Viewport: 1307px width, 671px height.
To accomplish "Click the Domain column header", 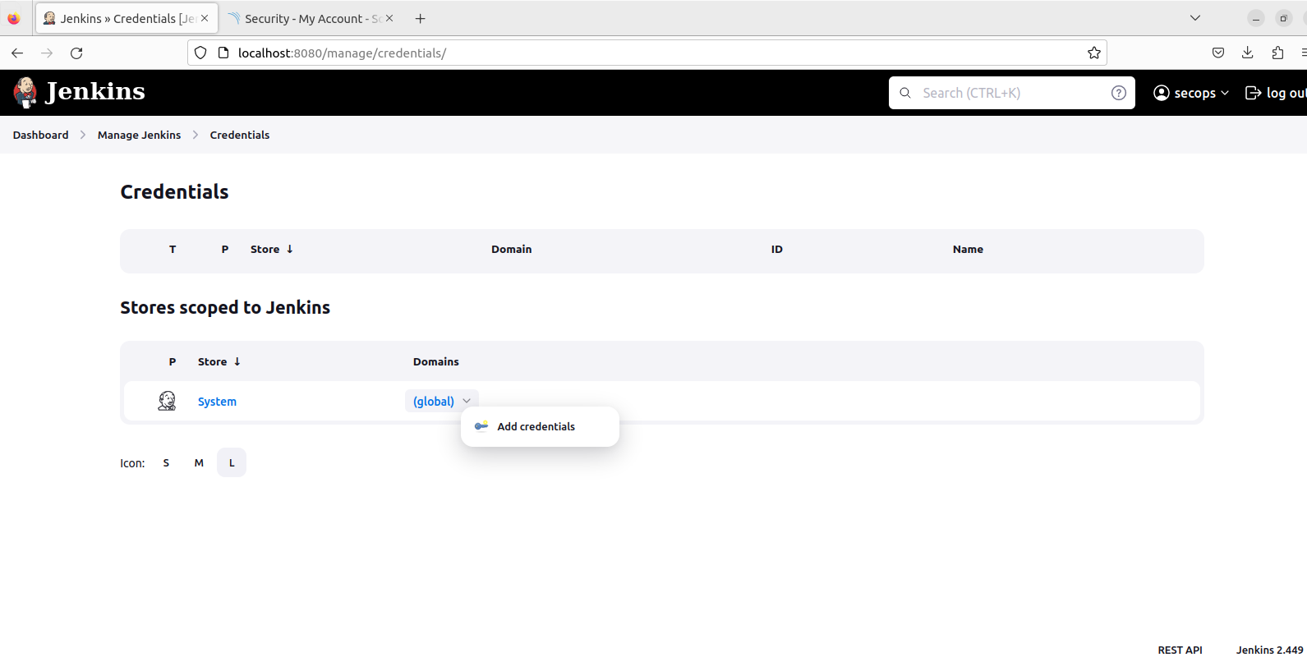I will coord(512,249).
